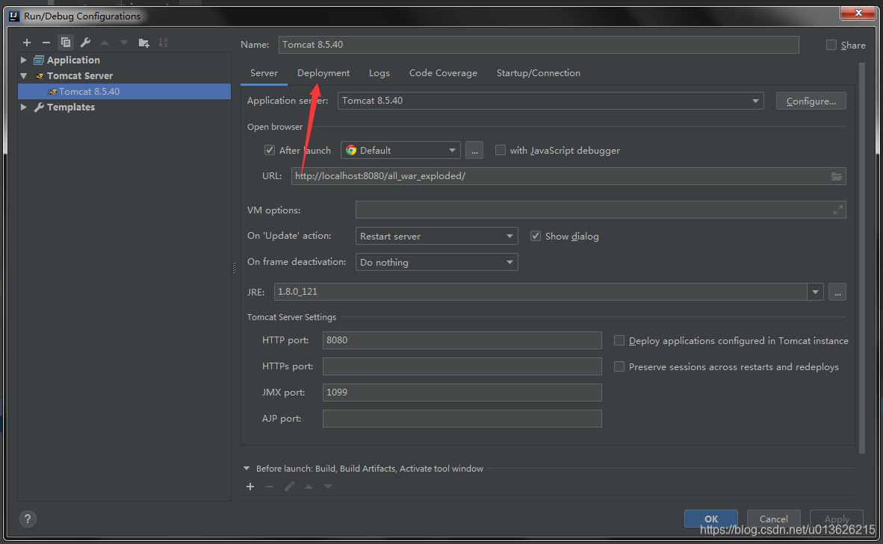Click the vertical scrollbar of settings panel
The width and height of the screenshot is (883, 544).
(x=861, y=257)
